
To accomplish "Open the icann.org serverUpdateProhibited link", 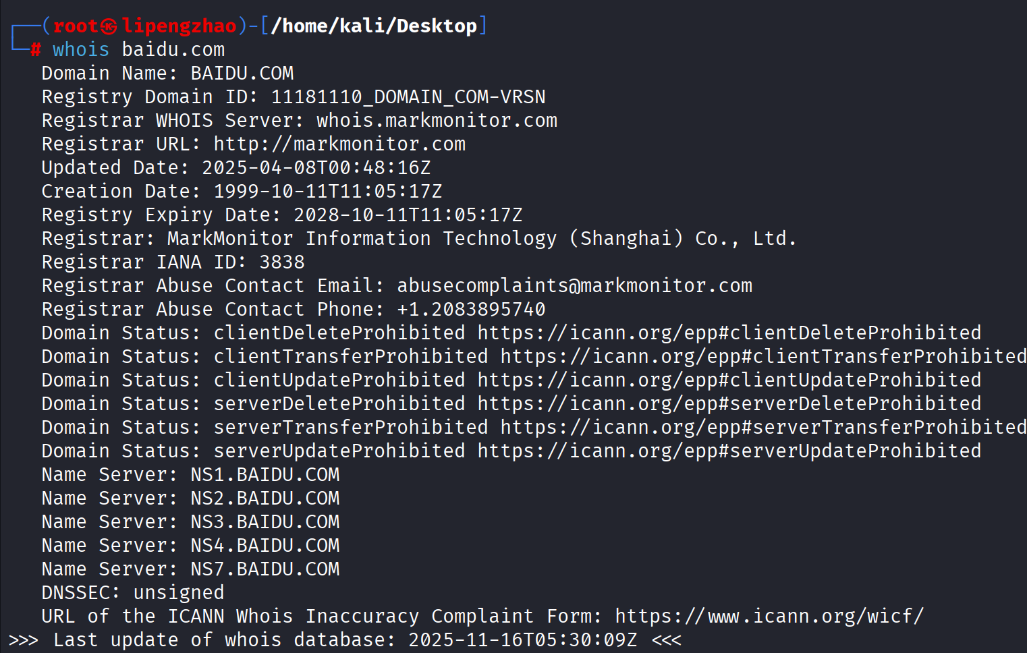I will coord(729,451).
